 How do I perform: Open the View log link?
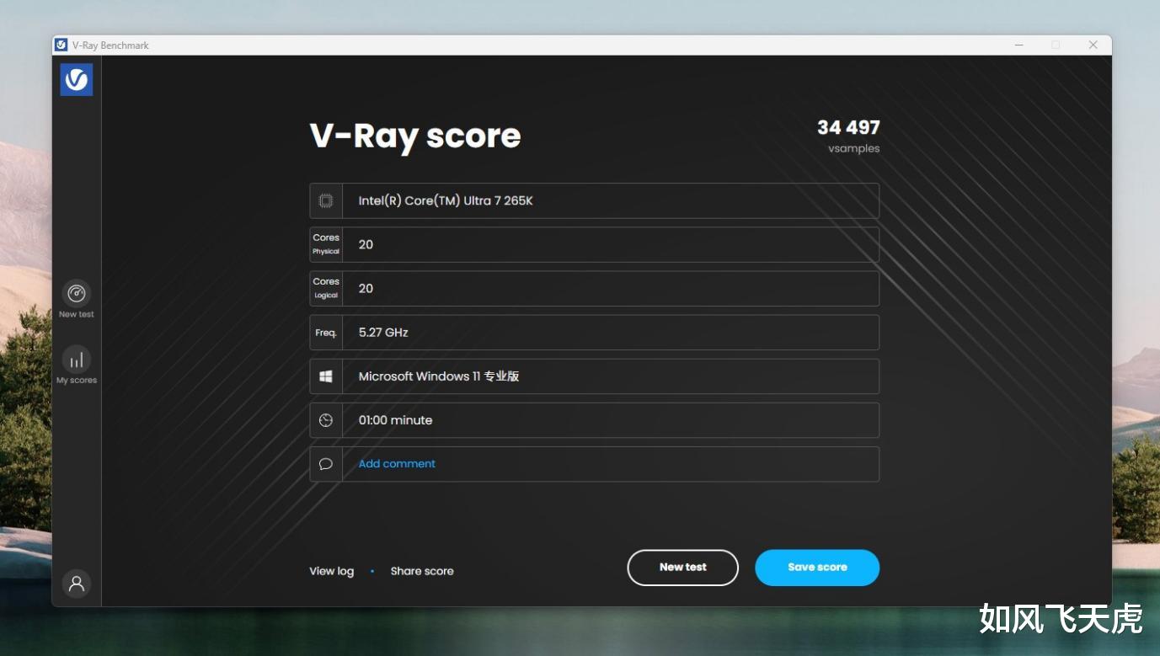tap(331, 571)
